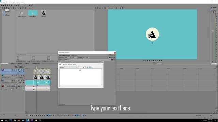Screen dimensions: 218x122
Task: Click Italic in the text generator editor
Action: coord(85,67)
